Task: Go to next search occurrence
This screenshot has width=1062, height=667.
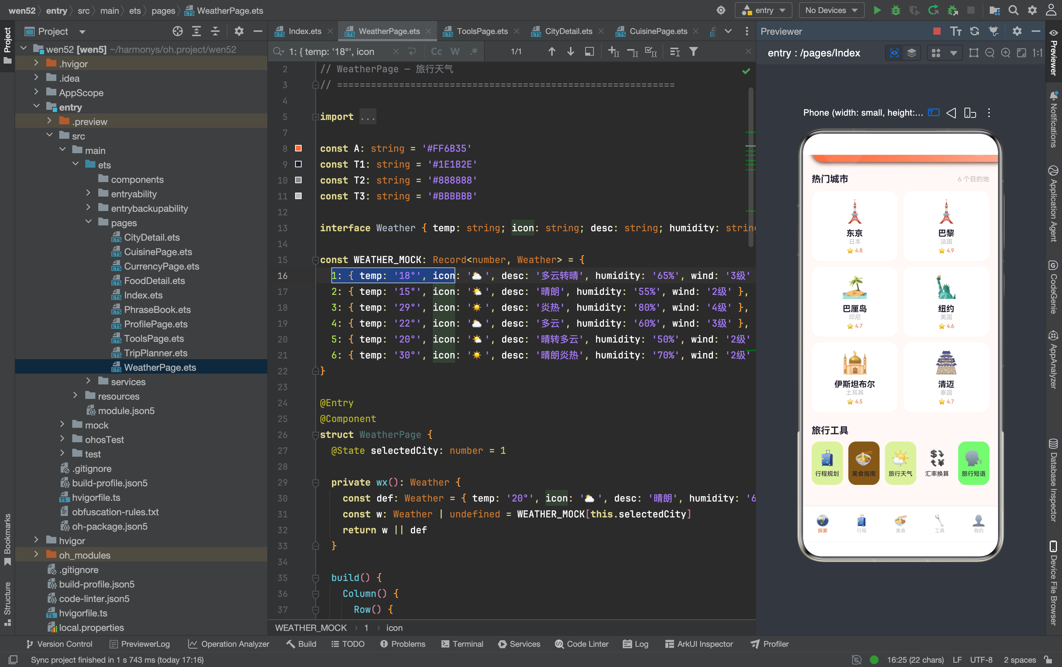Action: coord(570,52)
